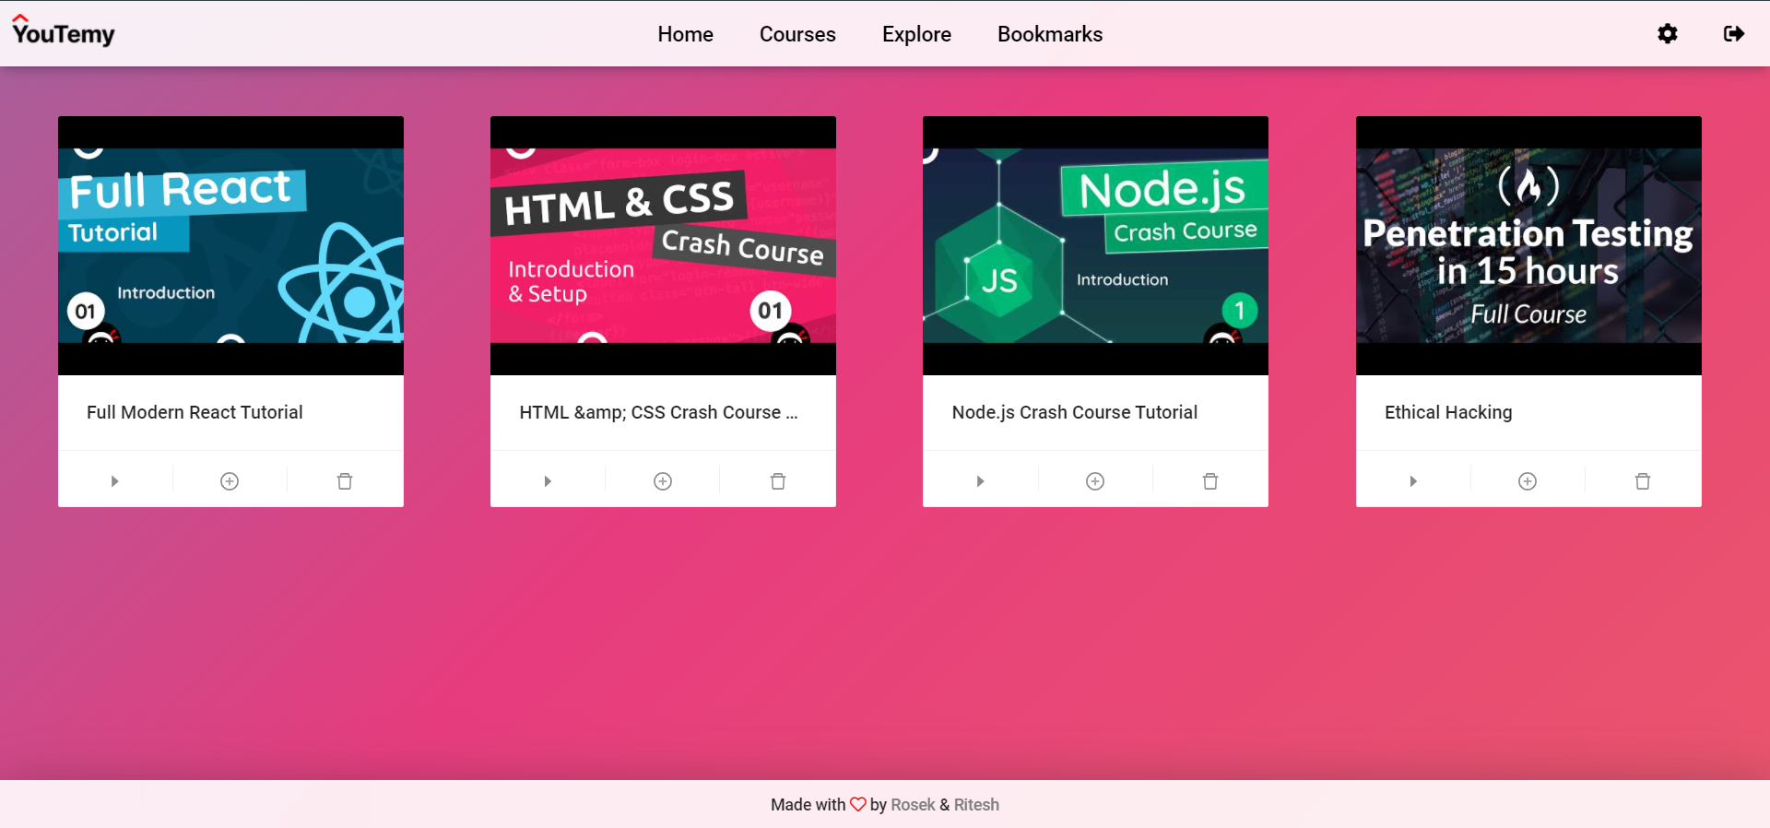
Task: Delete the Full Modern React Tutorial course
Action: (x=345, y=481)
